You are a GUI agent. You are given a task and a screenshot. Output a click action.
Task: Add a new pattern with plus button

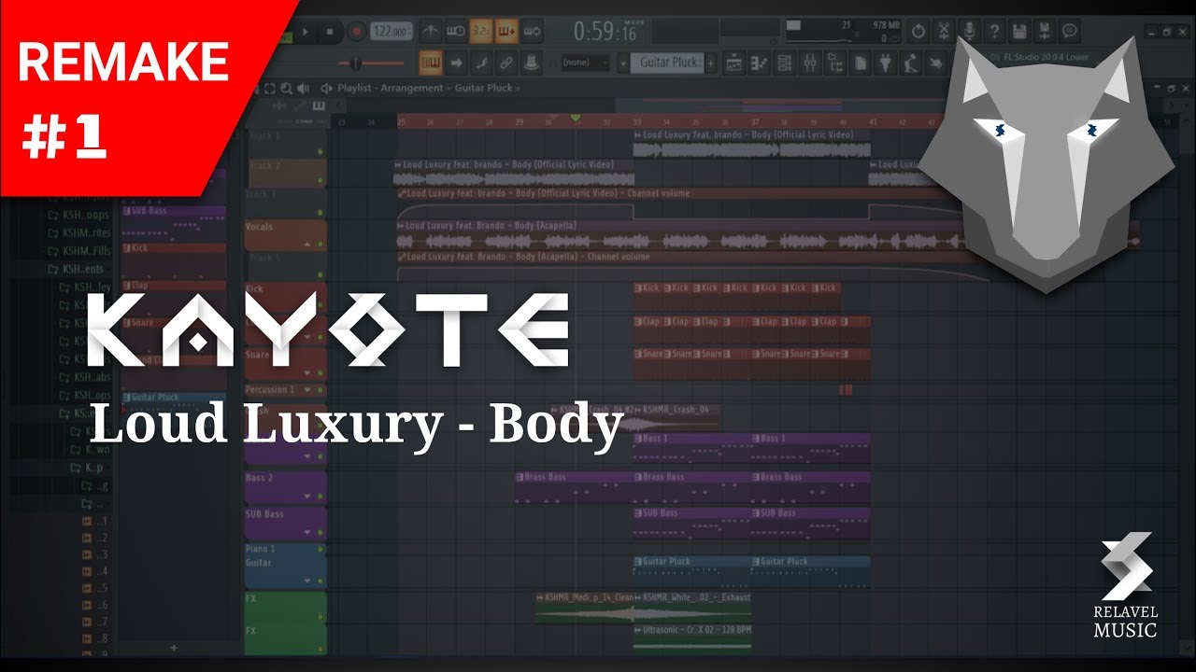pyautogui.click(x=711, y=63)
